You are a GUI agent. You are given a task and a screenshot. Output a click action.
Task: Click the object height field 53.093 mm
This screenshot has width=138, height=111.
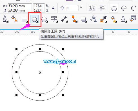tap(20, 10)
